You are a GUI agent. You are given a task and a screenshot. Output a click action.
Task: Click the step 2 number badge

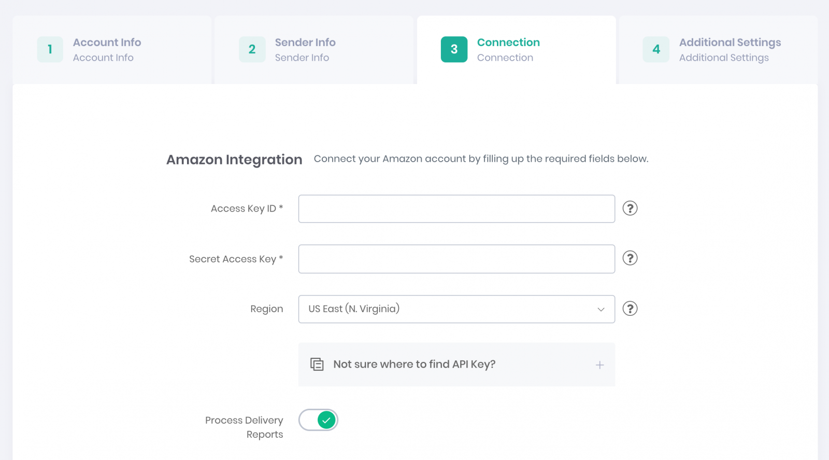pos(252,49)
